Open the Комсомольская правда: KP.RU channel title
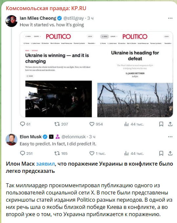177x223 pixels. click(x=46, y=9)
